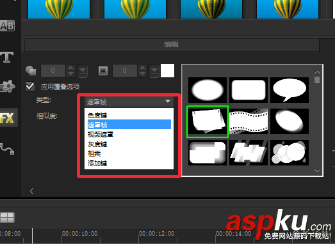Image resolution: width=335 pixels, height=244 pixels.
Task: Open the graphics flower library
Action: (8, 86)
